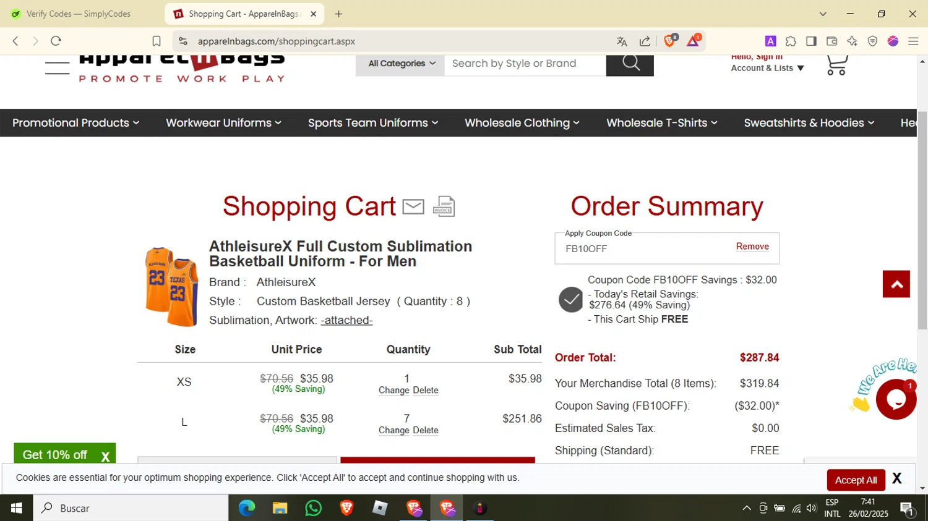The image size is (928, 521).
Task: Bookmark this page icon
Action: pos(157,41)
